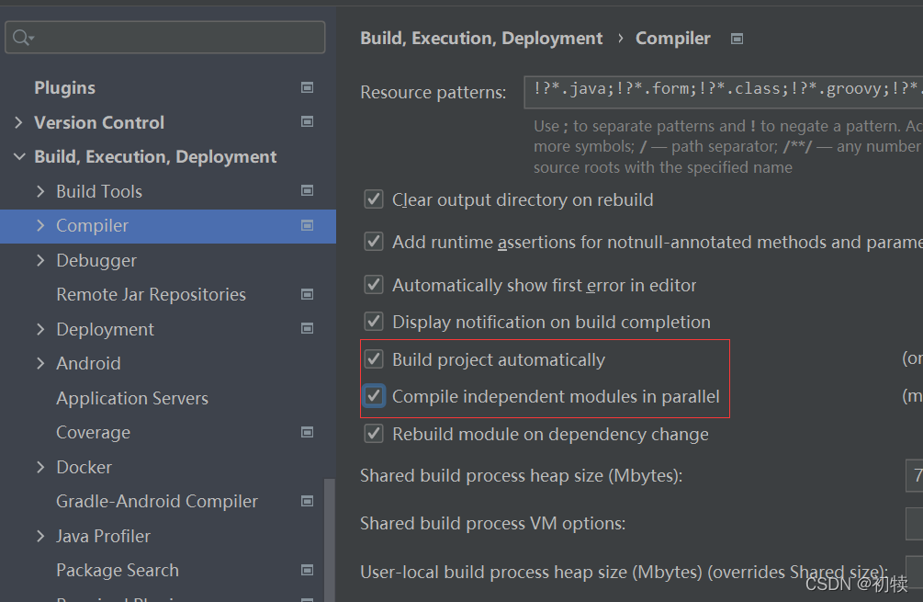
Task: Click the project icon beside the Compiler breadcrumb
Action: (x=737, y=39)
